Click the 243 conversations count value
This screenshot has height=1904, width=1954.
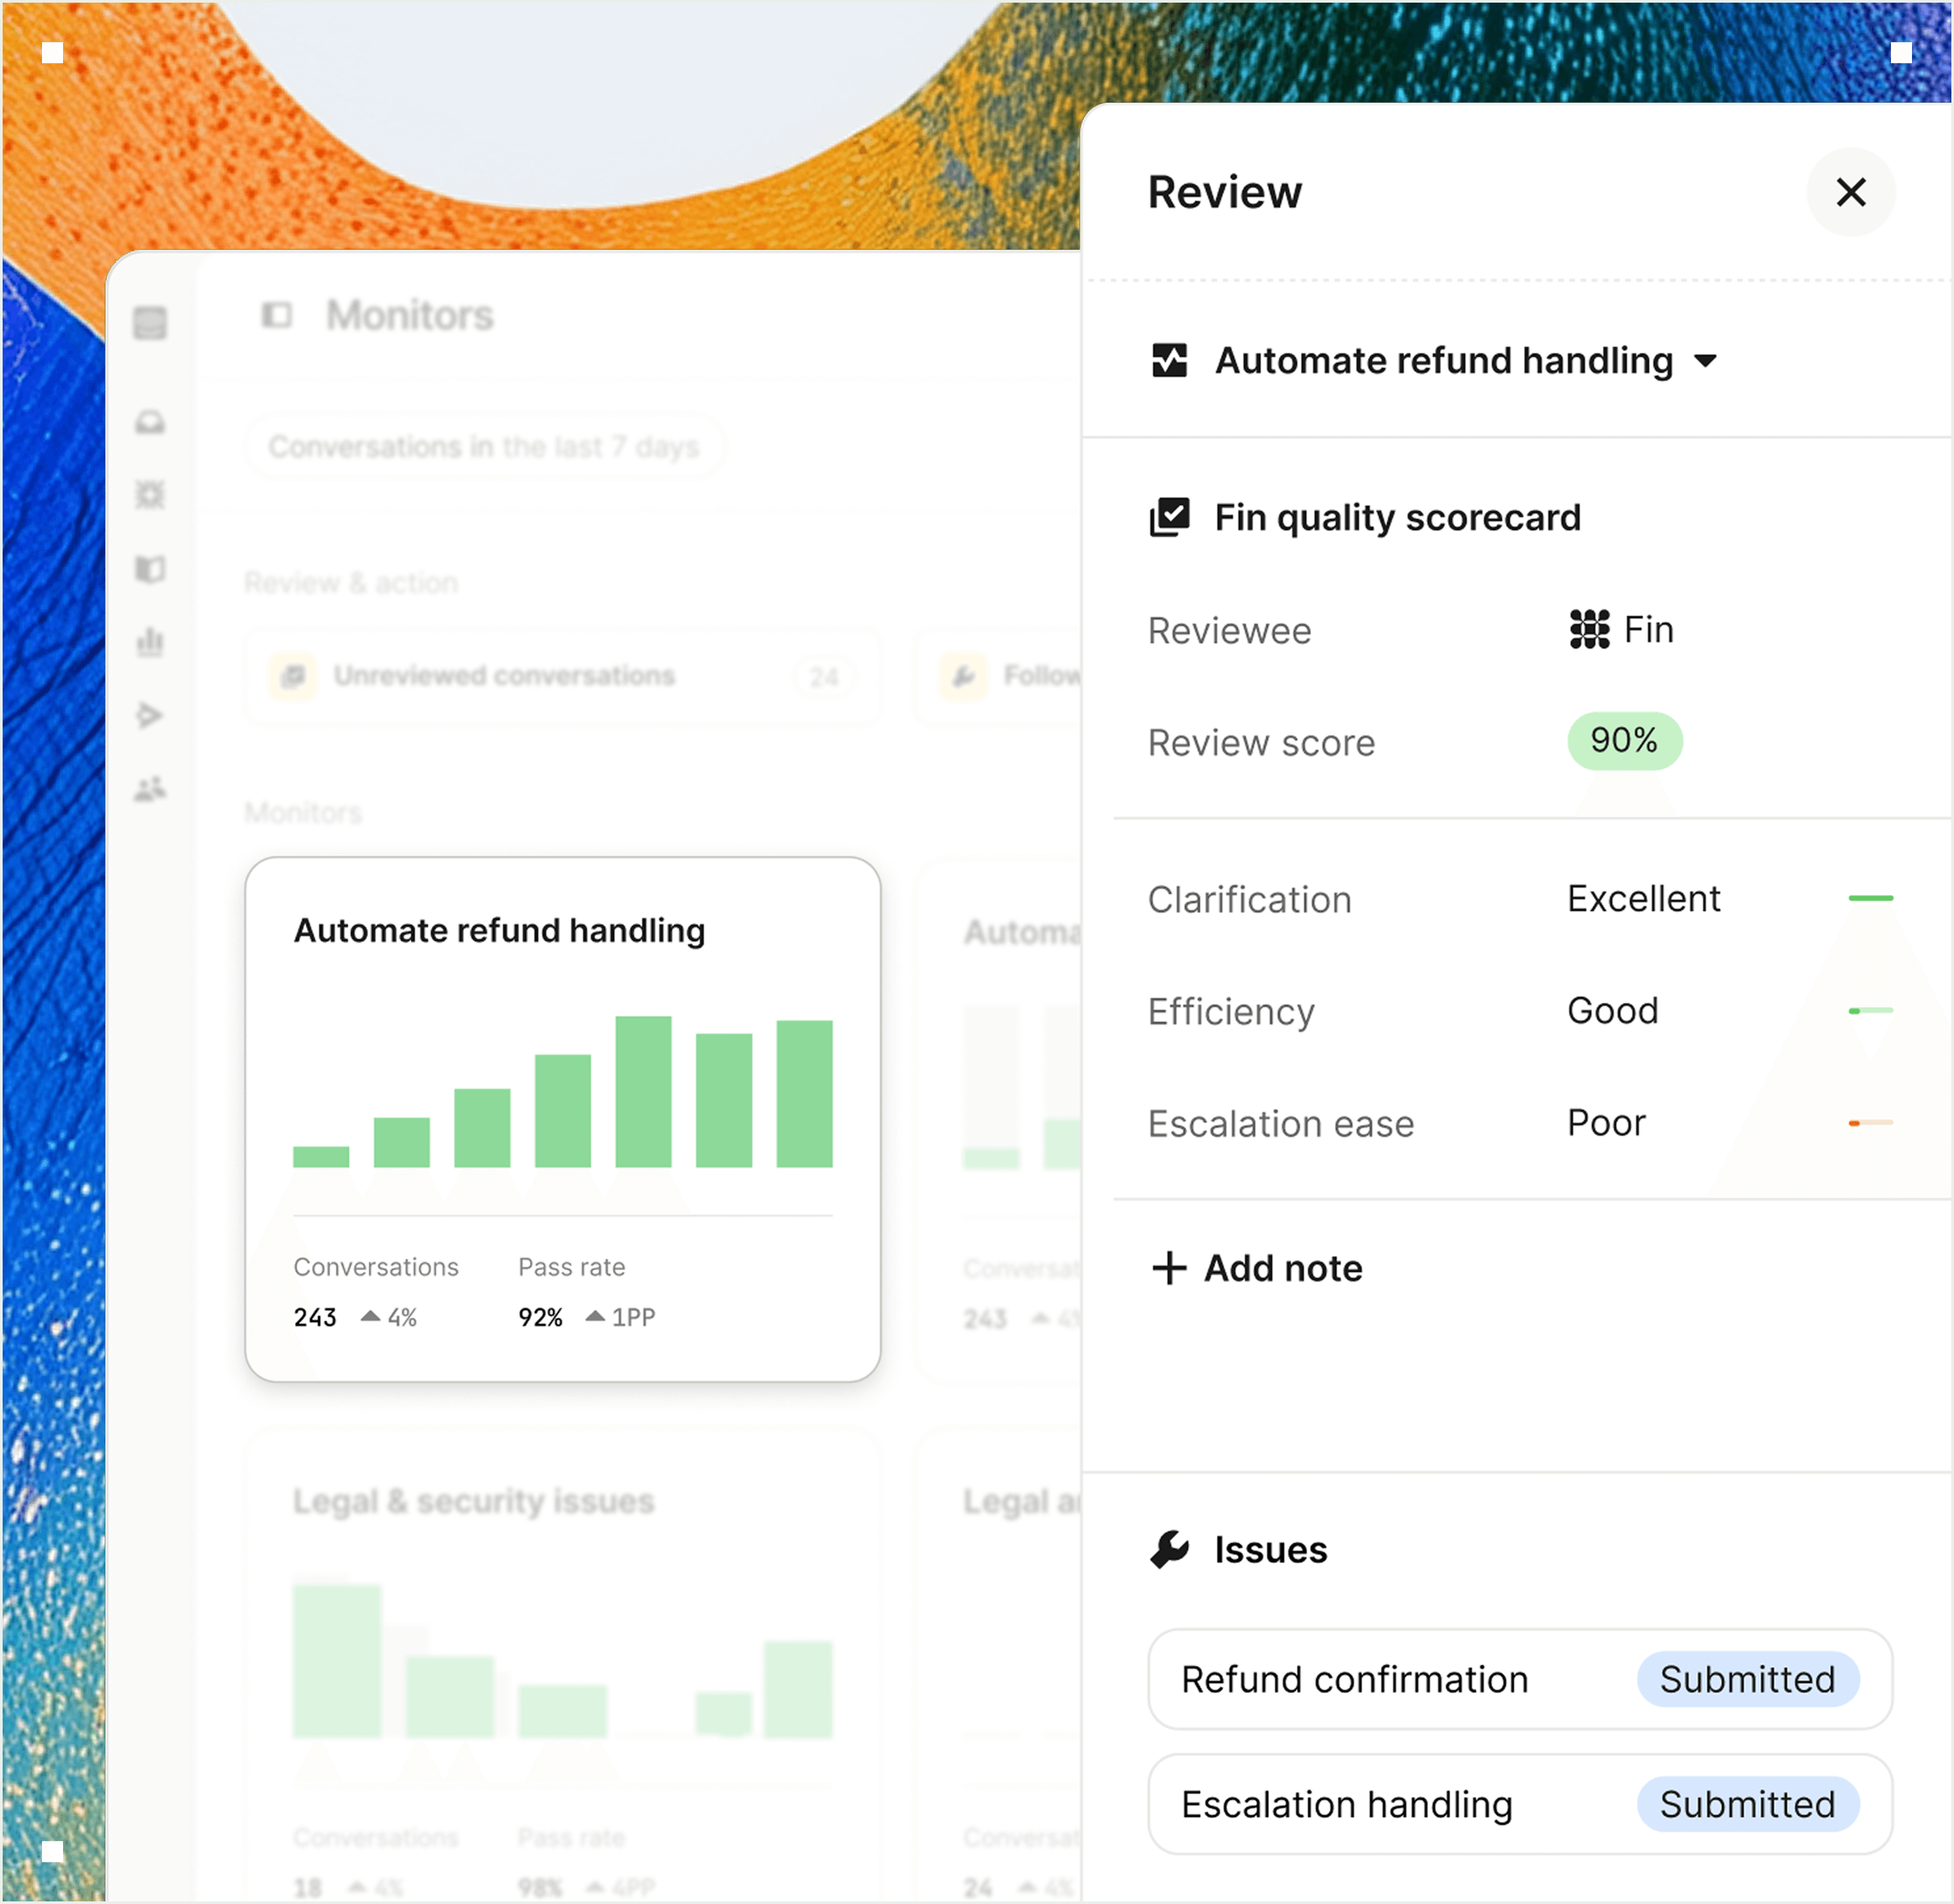coord(315,1317)
